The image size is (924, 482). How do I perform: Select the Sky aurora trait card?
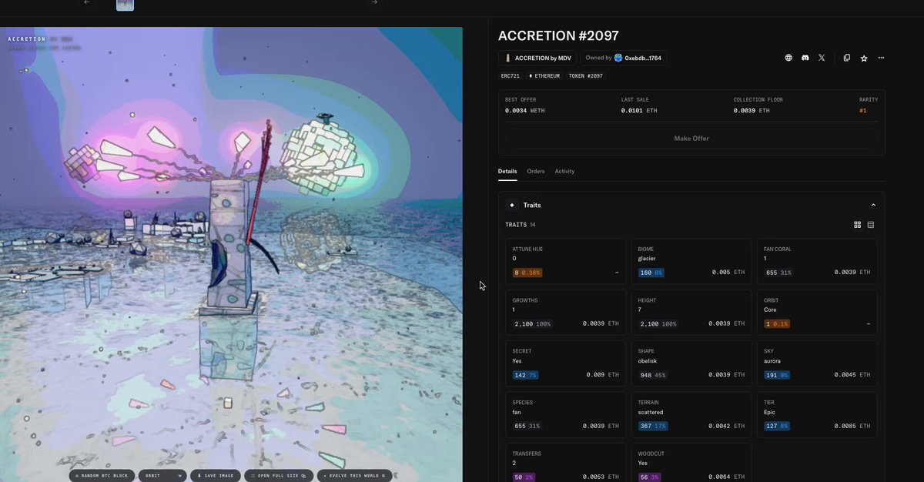[817, 363]
